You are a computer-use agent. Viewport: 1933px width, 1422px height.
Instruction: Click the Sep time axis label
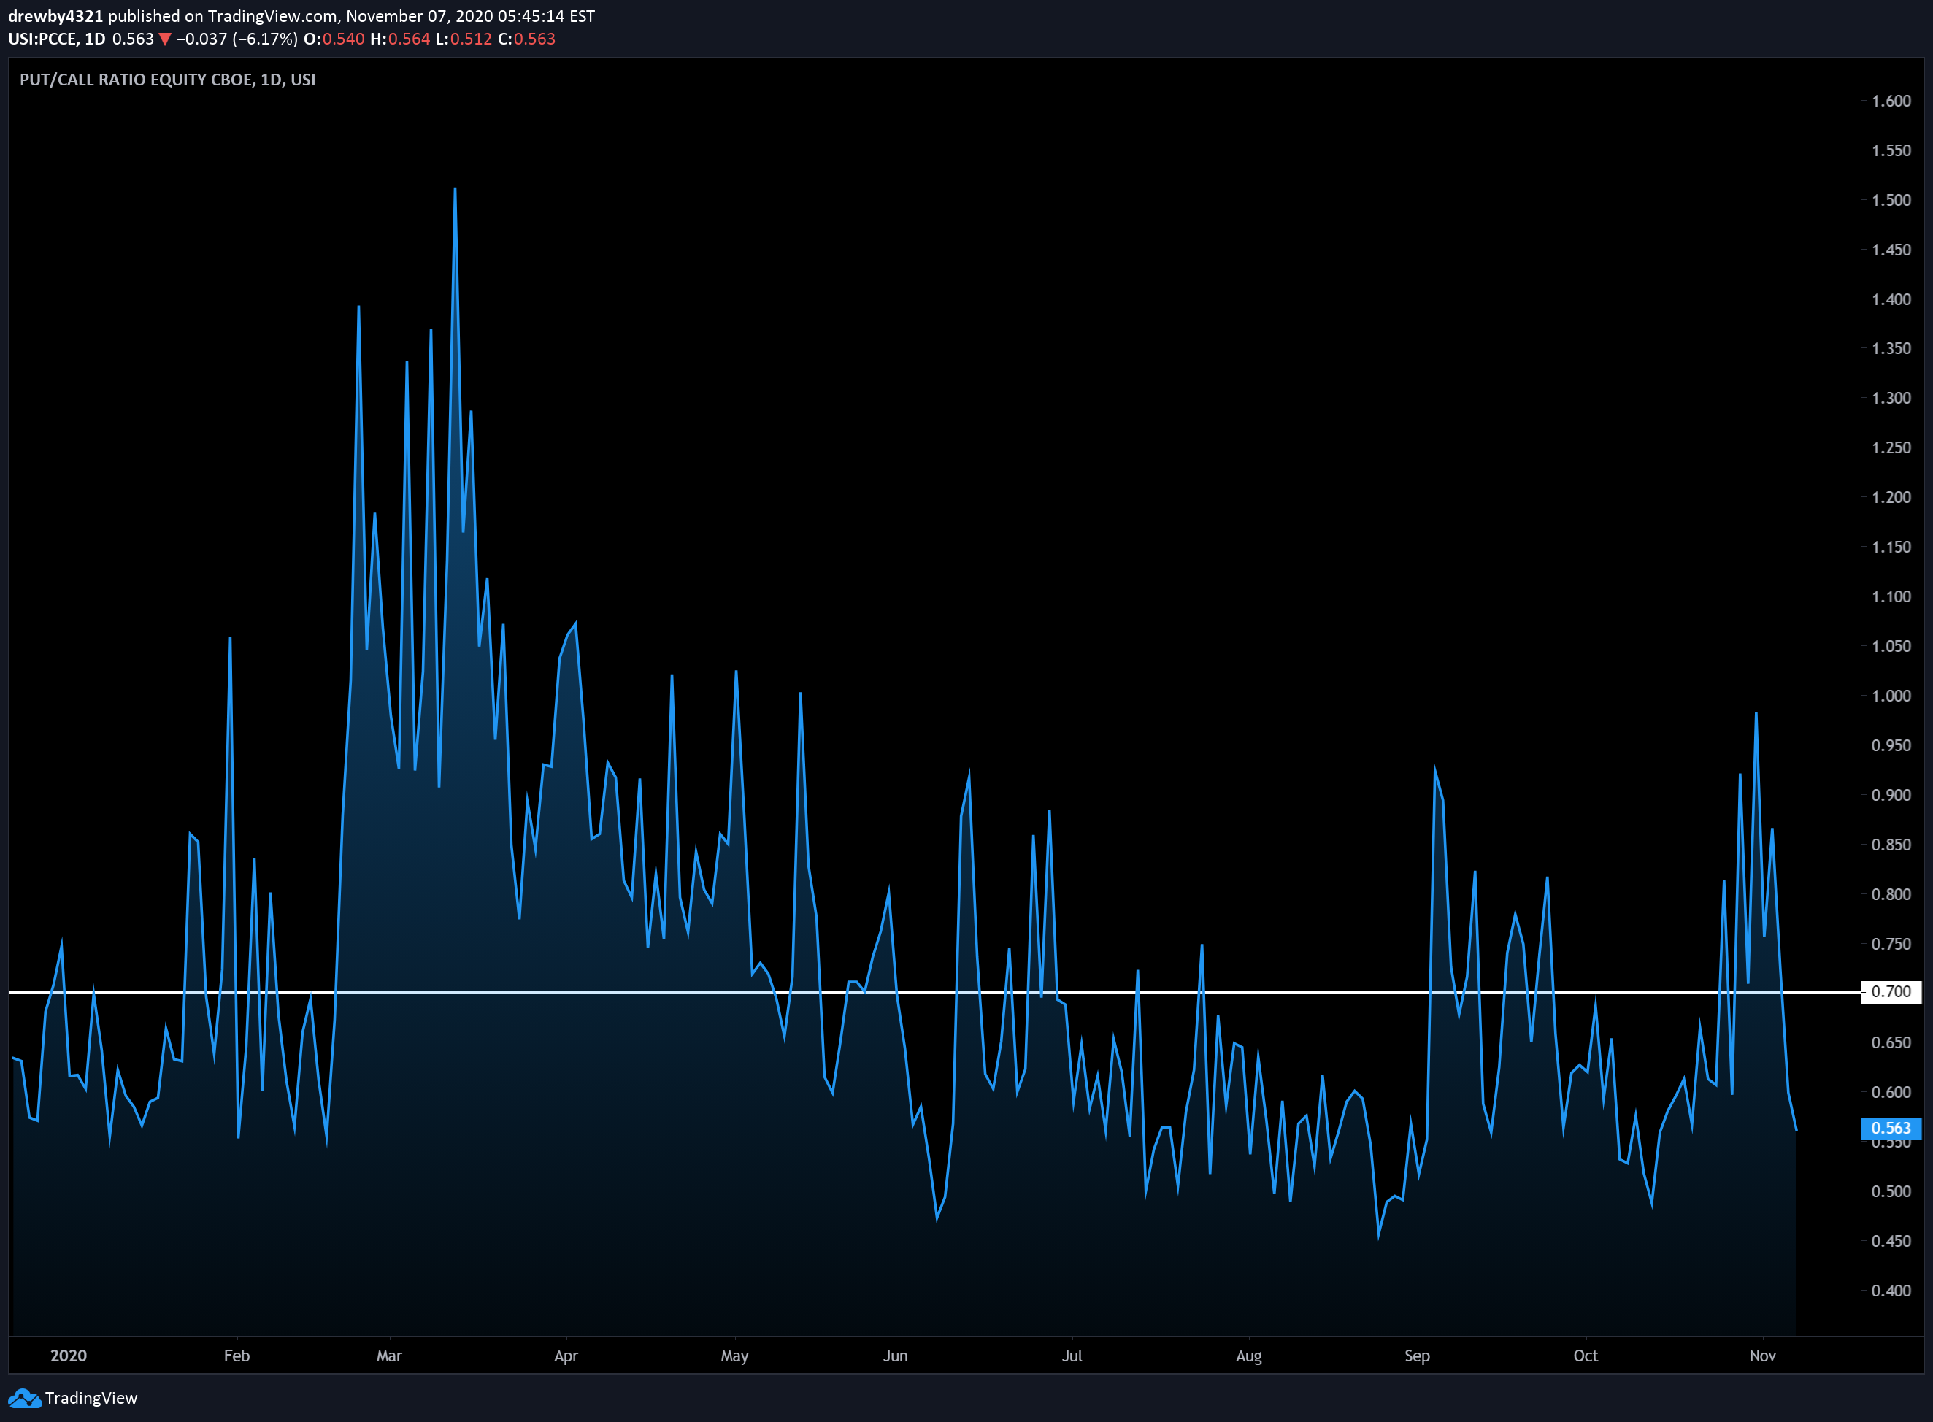[1417, 1356]
